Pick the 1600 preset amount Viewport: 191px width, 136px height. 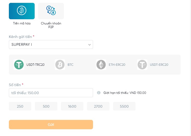72,106
